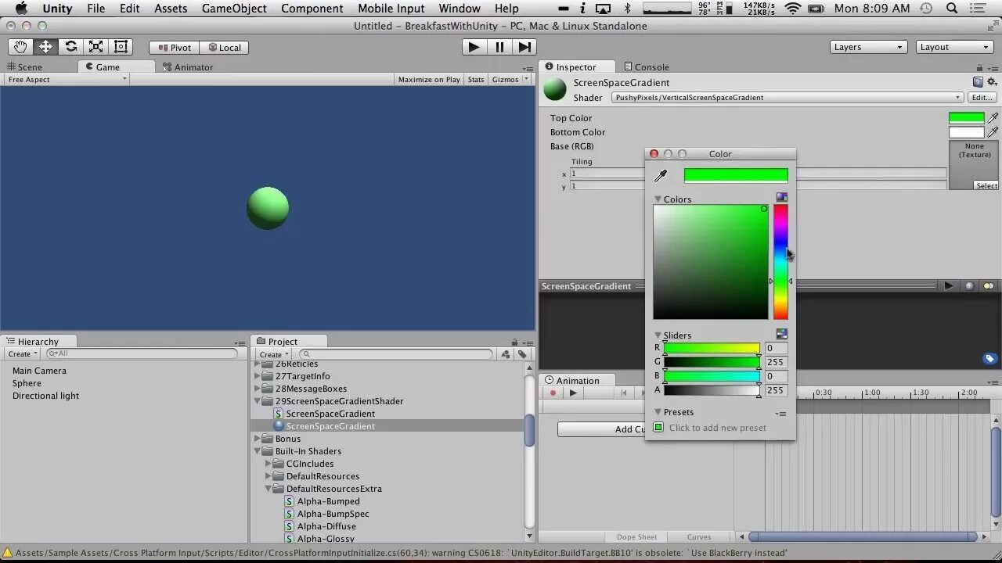Screen dimensions: 1002x563
Task: Advance one frame with the Step button
Action: tap(524, 47)
